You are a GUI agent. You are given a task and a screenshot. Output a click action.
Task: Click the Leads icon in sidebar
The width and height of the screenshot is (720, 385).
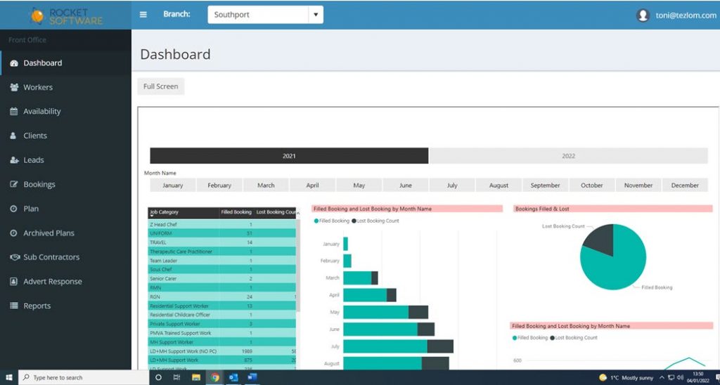point(14,160)
